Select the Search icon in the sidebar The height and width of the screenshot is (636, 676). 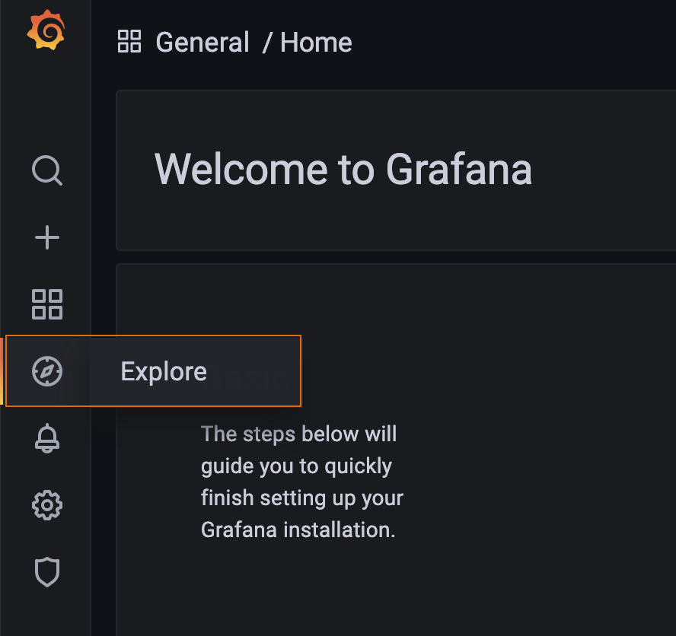click(47, 171)
